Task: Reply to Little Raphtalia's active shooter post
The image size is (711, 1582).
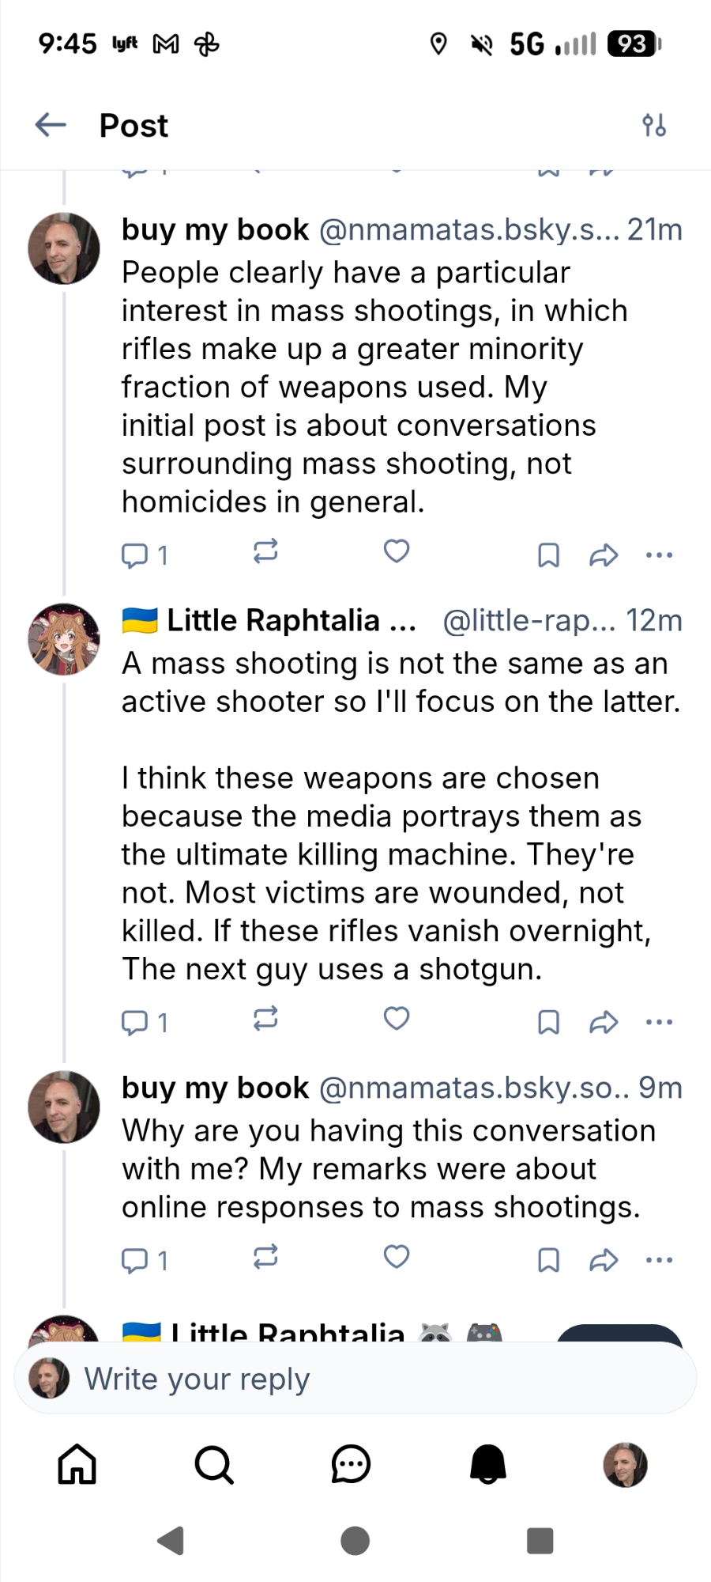Action: [x=135, y=1022]
